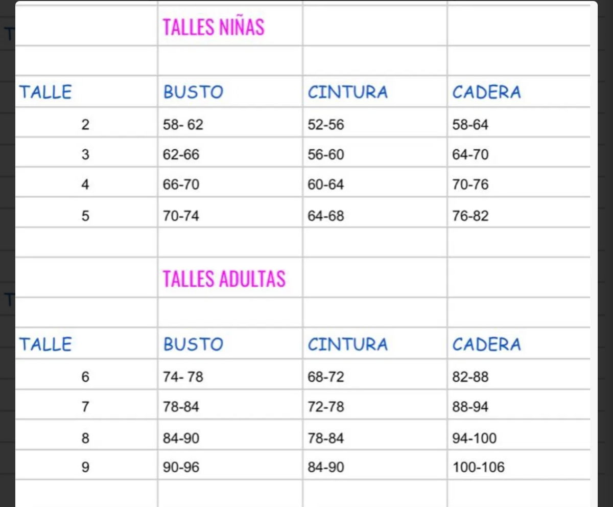
Task: Click the cadera value "70-76"
Action: [470, 185]
